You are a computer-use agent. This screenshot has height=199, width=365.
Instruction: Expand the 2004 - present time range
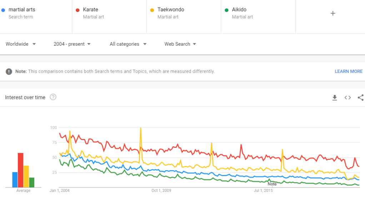click(x=72, y=44)
